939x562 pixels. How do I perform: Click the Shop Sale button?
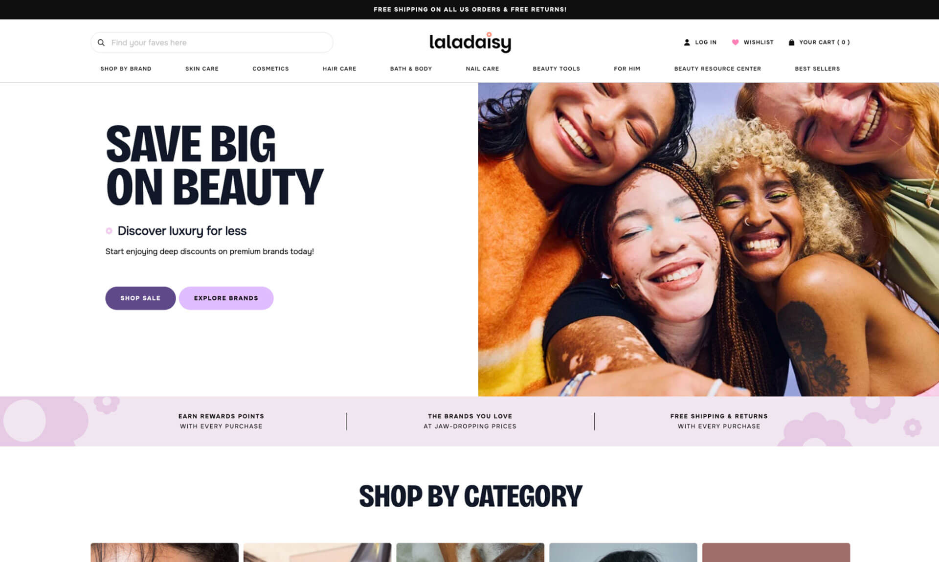point(140,298)
